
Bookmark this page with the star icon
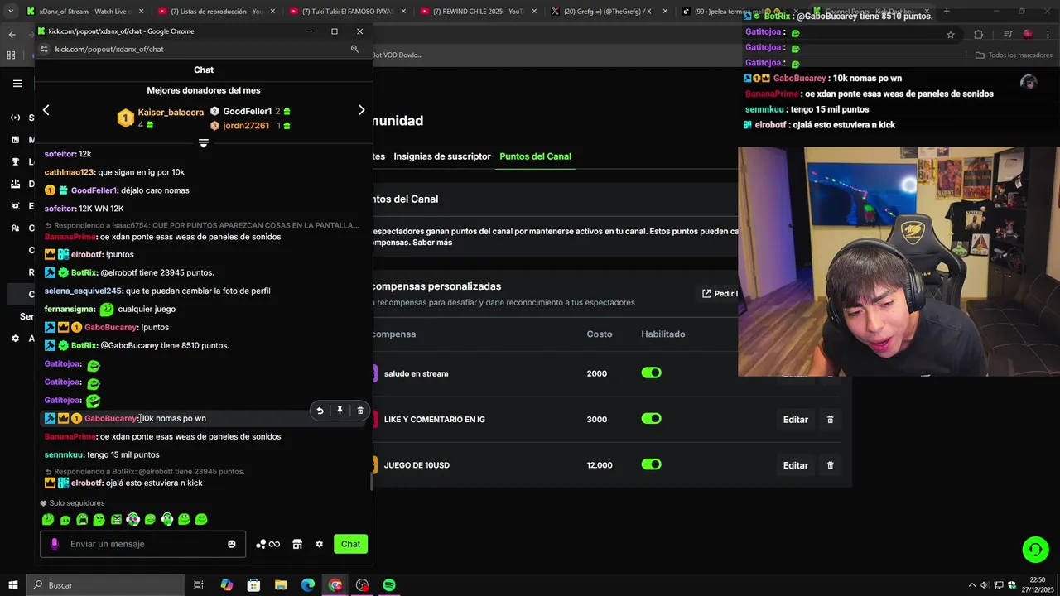tap(951, 34)
